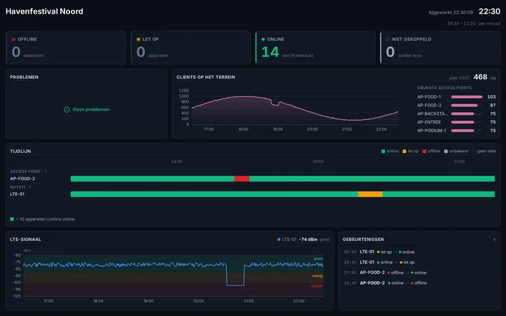Click the large 22:30 clock
Viewport: 506px width, 316px height.
pyautogui.click(x=489, y=11)
